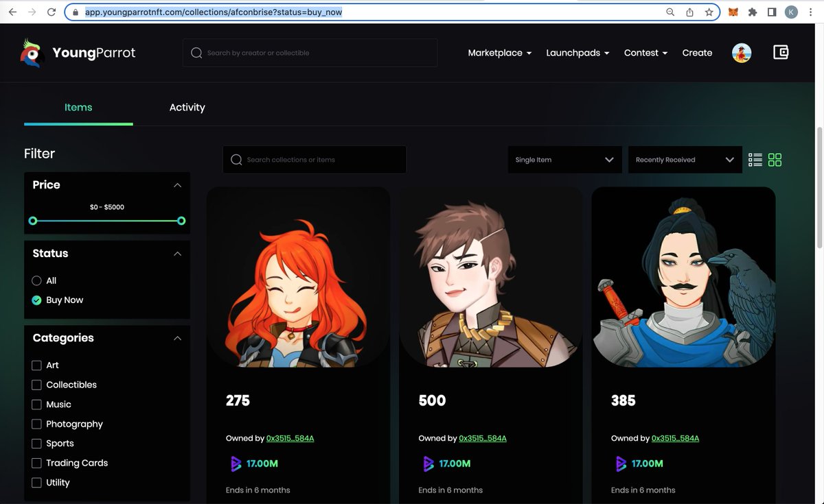Open the item titled 385

click(x=623, y=400)
